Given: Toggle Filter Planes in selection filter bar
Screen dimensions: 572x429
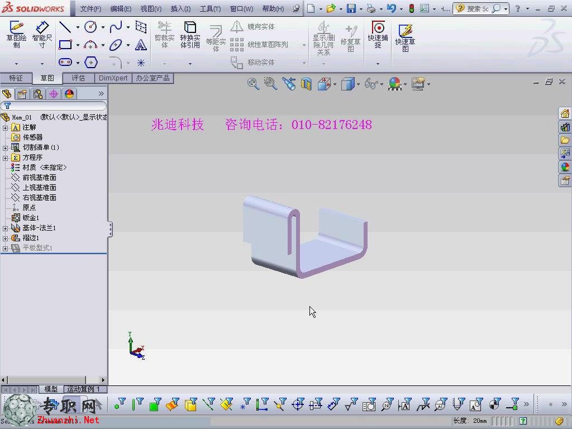Looking at the screenshot, I should tap(226, 404).
